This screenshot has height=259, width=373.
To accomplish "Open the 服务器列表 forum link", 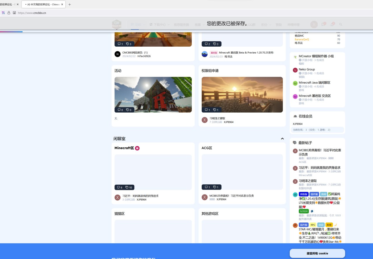I will point(305,219).
